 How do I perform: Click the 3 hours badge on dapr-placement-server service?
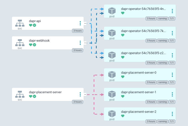coord(77,102)
